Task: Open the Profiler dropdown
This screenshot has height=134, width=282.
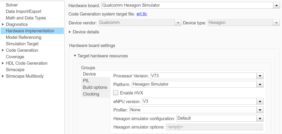Action: coord(260,110)
